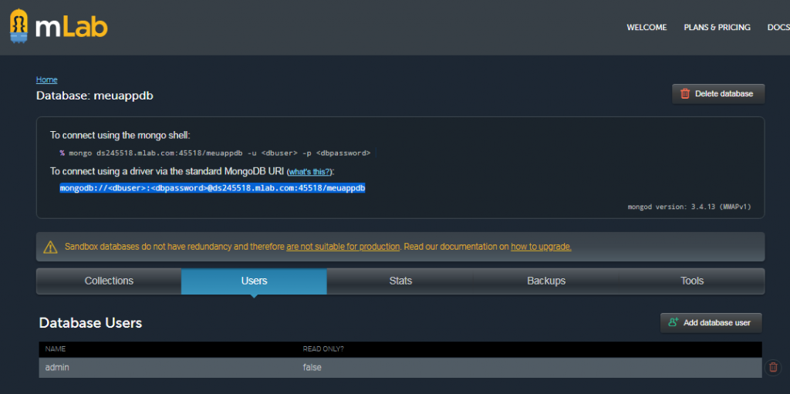Open the Backups tab
This screenshot has height=394, width=790.
tap(546, 281)
